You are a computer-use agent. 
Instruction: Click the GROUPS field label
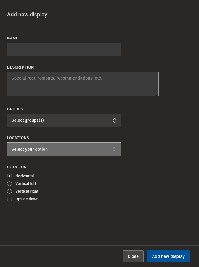pos(15,109)
